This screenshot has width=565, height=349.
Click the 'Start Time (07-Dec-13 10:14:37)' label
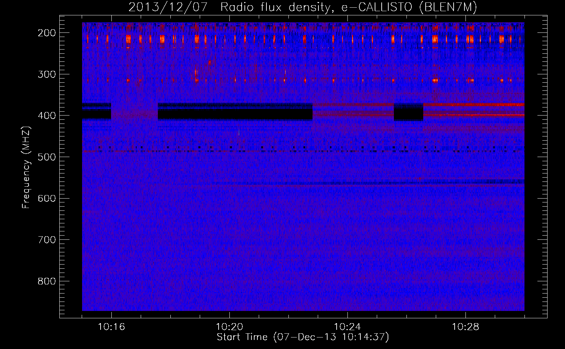pos(303,337)
